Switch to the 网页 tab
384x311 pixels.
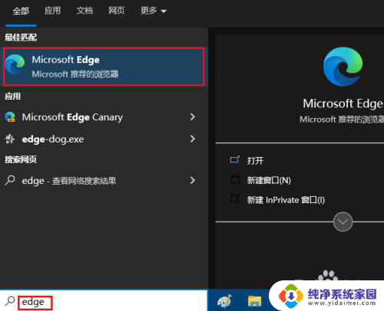point(117,11)
